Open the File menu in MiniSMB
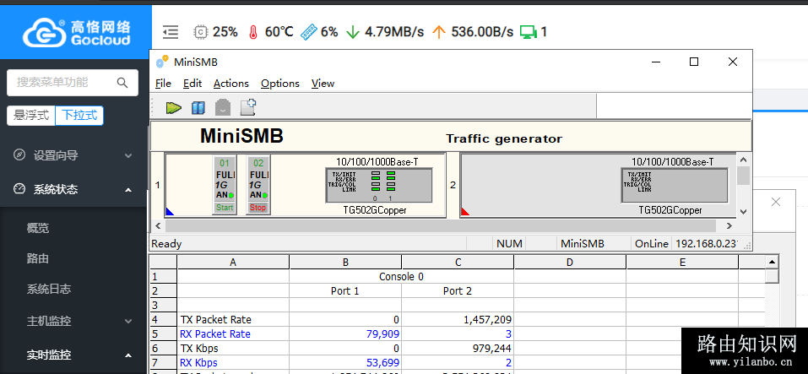This screenshot has width=808, height=374. (163, 84)
